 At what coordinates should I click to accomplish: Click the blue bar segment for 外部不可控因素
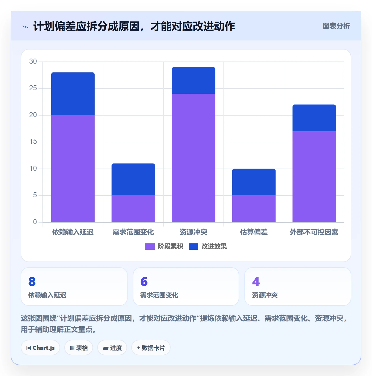click(x=314, y=118)
